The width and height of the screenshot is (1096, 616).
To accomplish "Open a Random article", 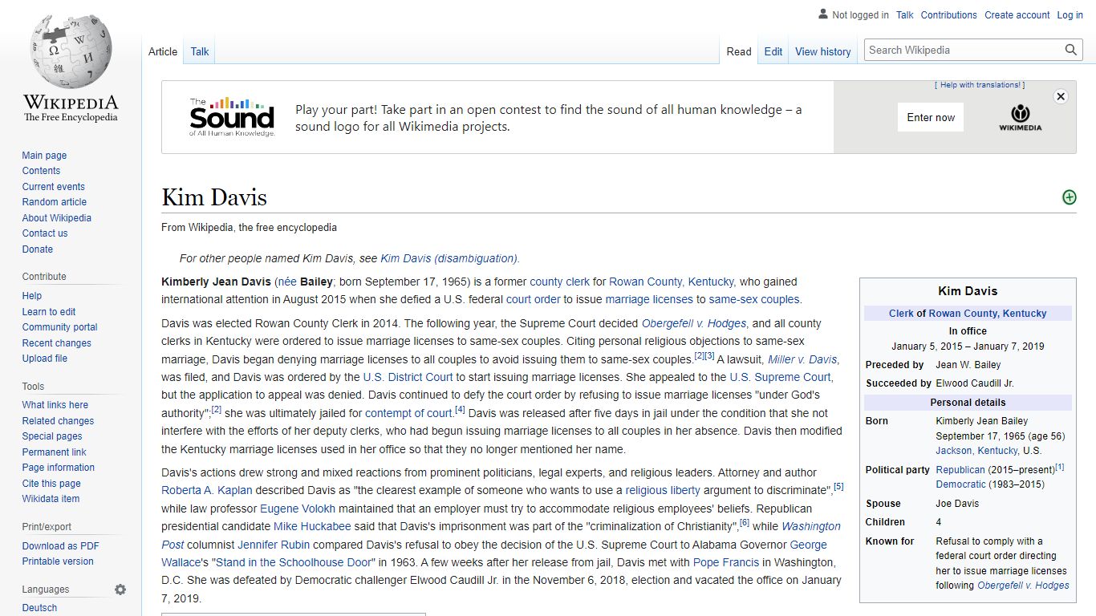I will click(55, 202).
